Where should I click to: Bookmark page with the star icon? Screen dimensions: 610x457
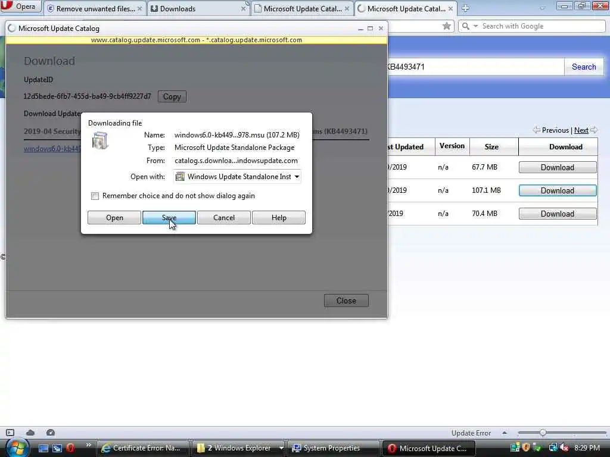pos(447,26)
